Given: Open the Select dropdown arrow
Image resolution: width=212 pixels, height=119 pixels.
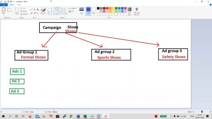Looking at the screenshot, I should click(17, 14).
